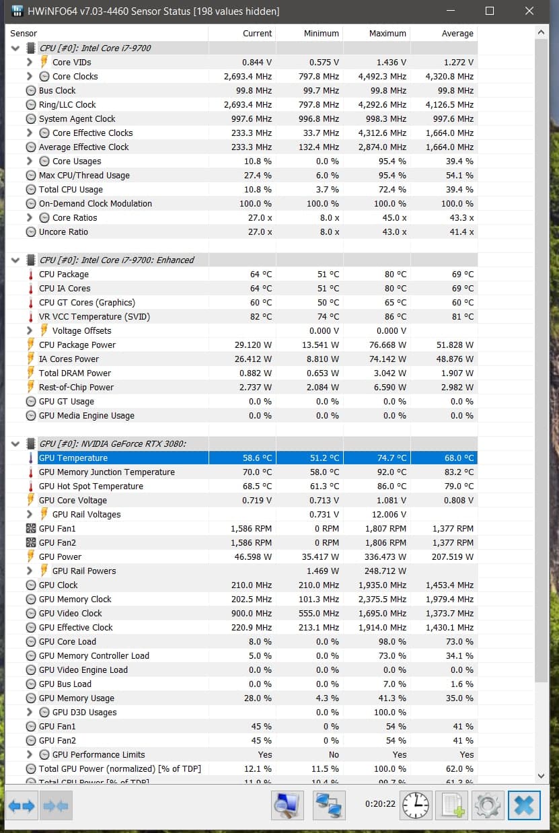Select the GPU Memory Junction Temperature row
559x833 pixels.
click(x=242, y=472)
